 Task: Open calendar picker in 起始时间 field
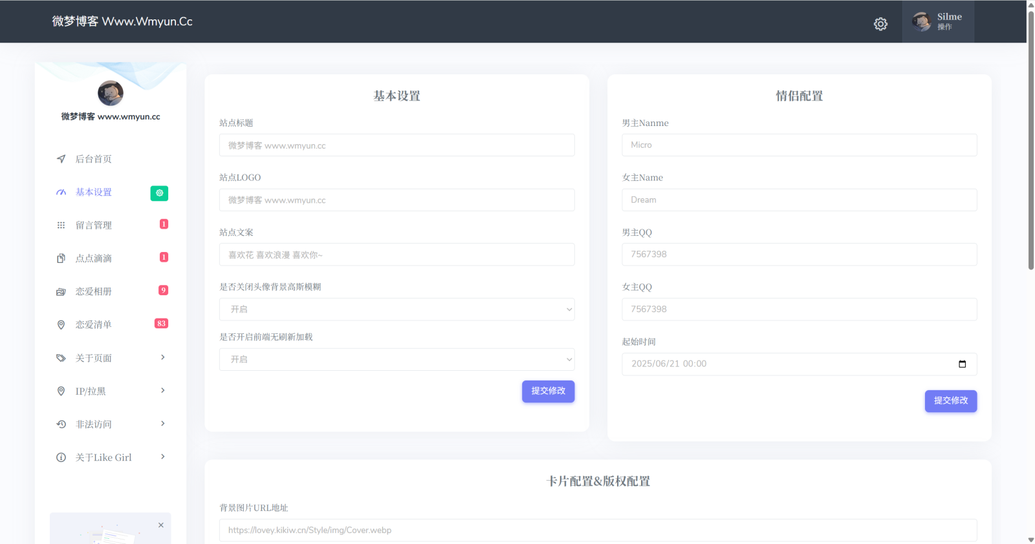coord(962,364)
